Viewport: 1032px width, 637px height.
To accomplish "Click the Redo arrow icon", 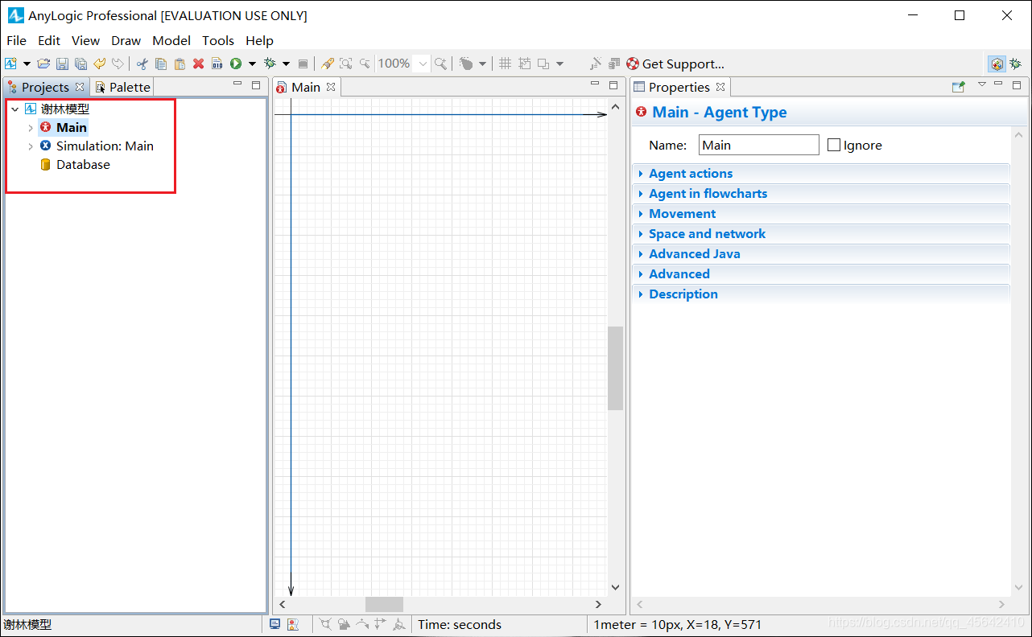I will tap(118, 64).
